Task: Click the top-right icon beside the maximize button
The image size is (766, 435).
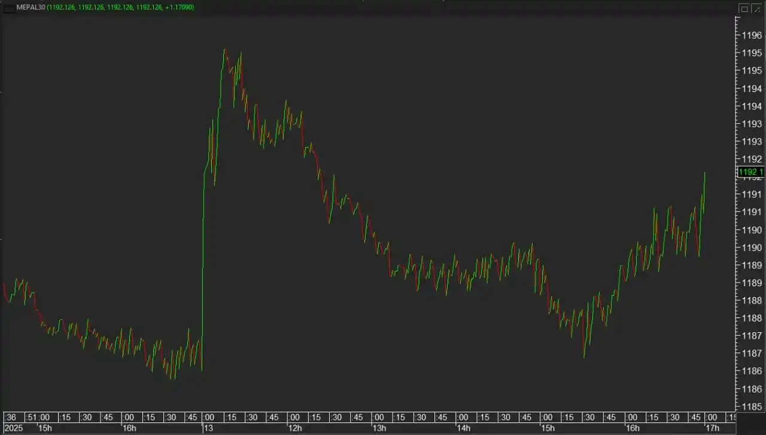Action: point(756,8)
